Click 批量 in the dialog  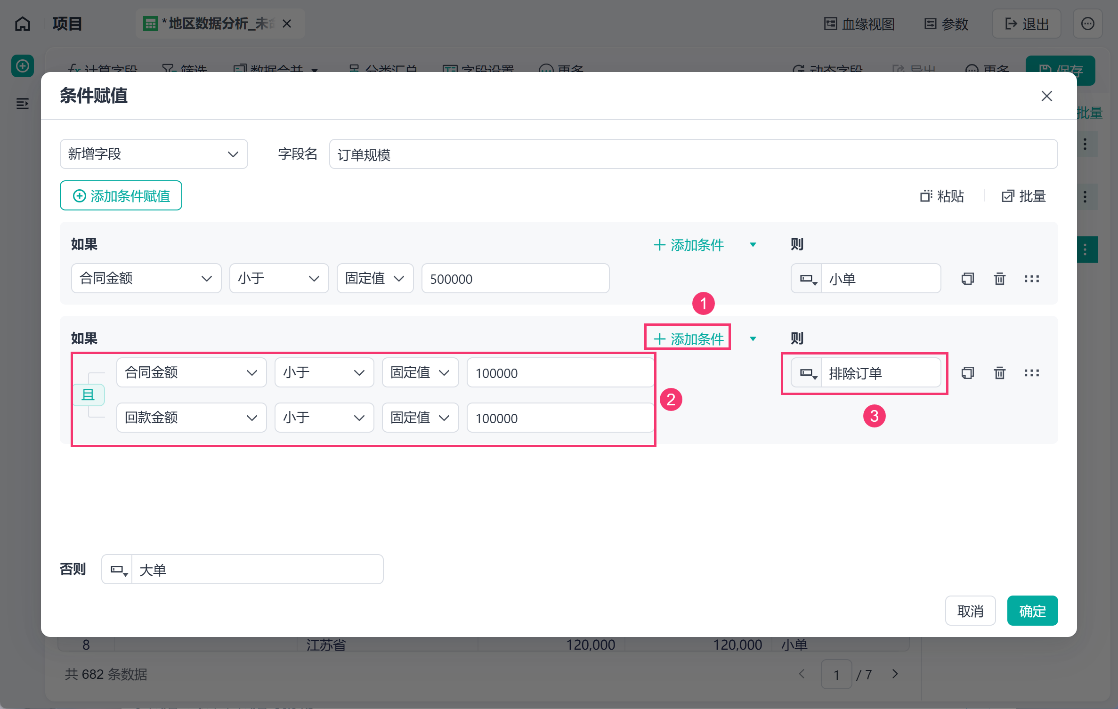pyautogui.click(x=1024, y=196)
